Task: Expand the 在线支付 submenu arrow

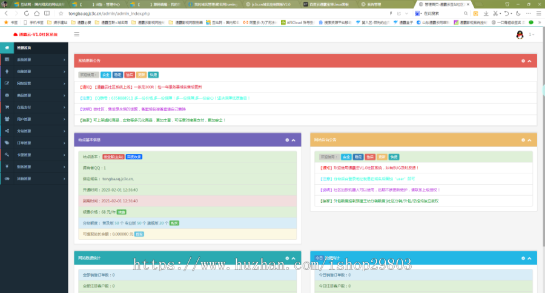Action: click(64, 108)
